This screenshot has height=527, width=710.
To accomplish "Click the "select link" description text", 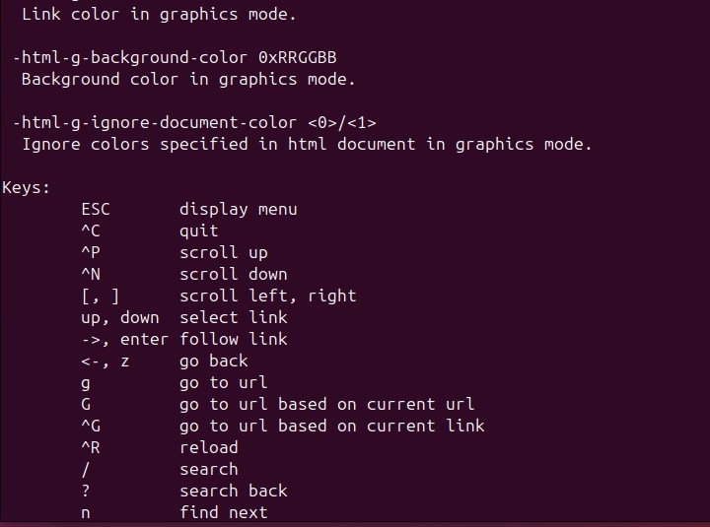I will pos(233,317).
